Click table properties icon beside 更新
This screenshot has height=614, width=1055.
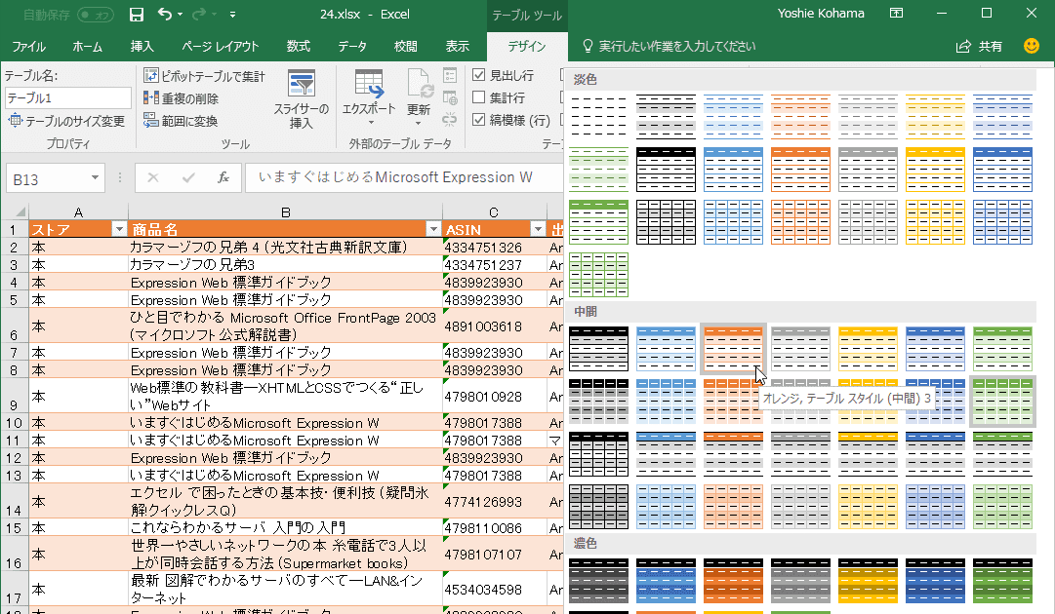click(450, 75)
